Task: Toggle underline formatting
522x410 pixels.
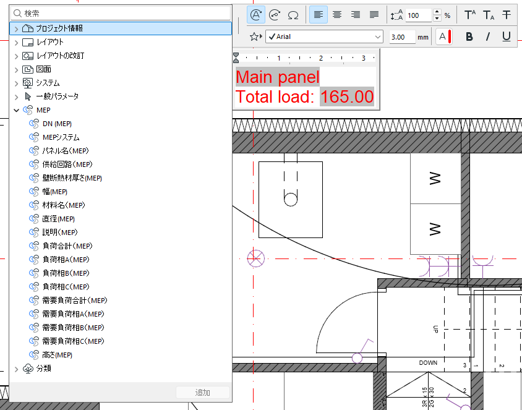Action: pos(507,36)
